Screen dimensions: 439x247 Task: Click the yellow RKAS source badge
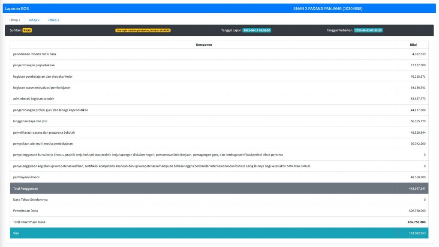tap(27, 30)
